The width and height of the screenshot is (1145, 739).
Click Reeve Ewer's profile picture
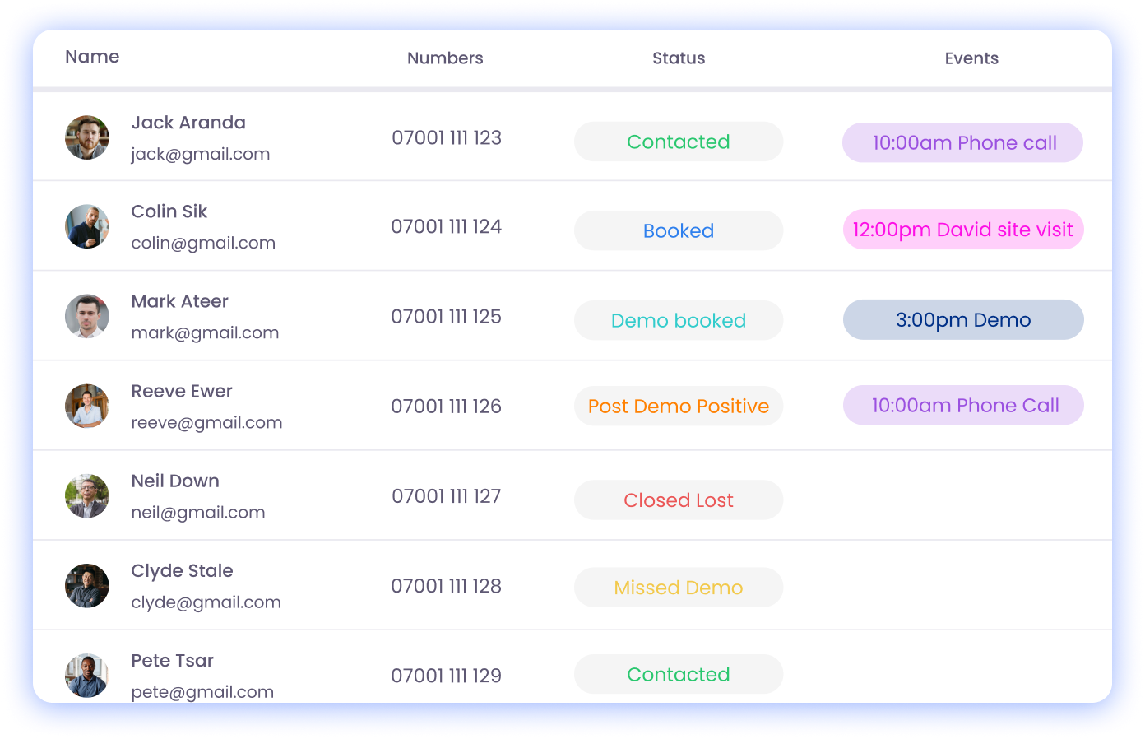[87, 406]
